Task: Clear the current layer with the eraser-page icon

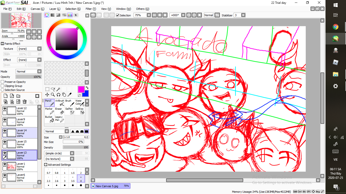Action: tap(18, 102)
